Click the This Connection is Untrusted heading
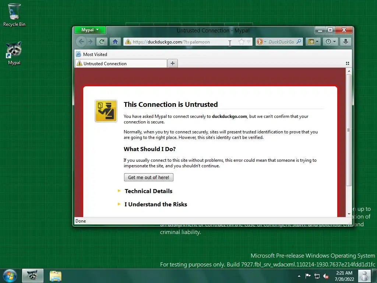Viewport: 377px width, 283px height. (171, 104)
